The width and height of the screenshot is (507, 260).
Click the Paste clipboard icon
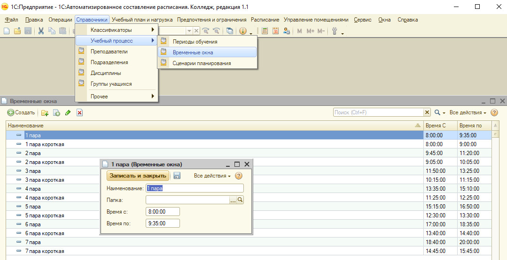[62, 31]
